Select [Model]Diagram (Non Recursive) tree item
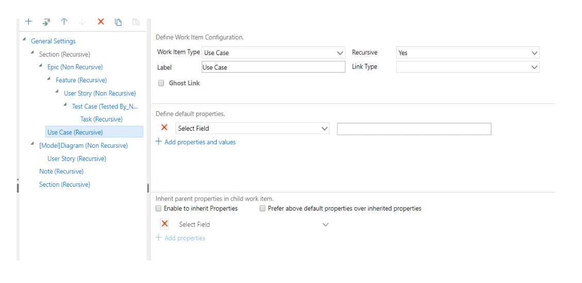The height and width of the screenshot is (283, 582). pos(83,146)
